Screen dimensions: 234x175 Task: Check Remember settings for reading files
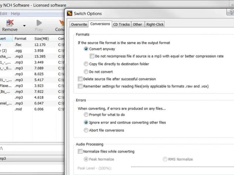click(80, 86)
